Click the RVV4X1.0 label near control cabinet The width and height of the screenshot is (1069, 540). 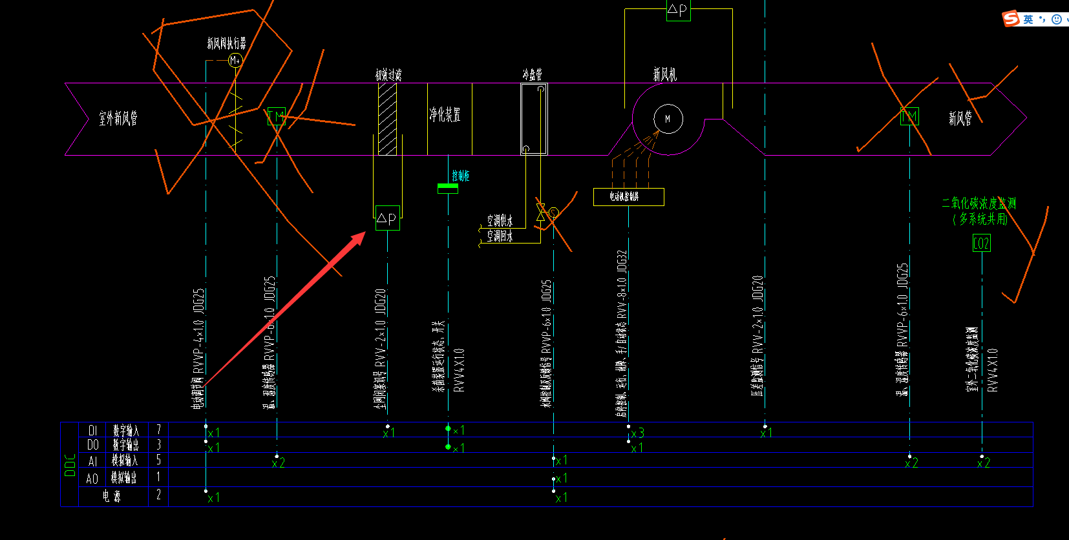(x=460, y=370)
